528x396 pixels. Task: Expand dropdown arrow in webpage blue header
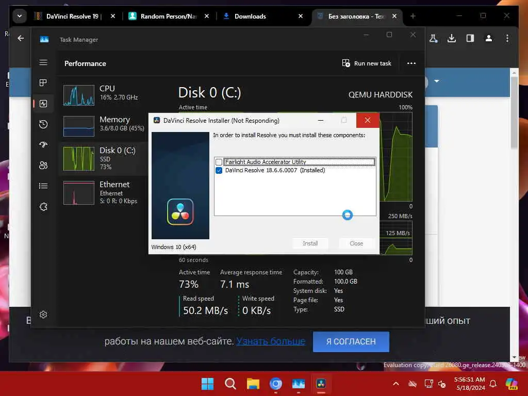tap(437, 81)
